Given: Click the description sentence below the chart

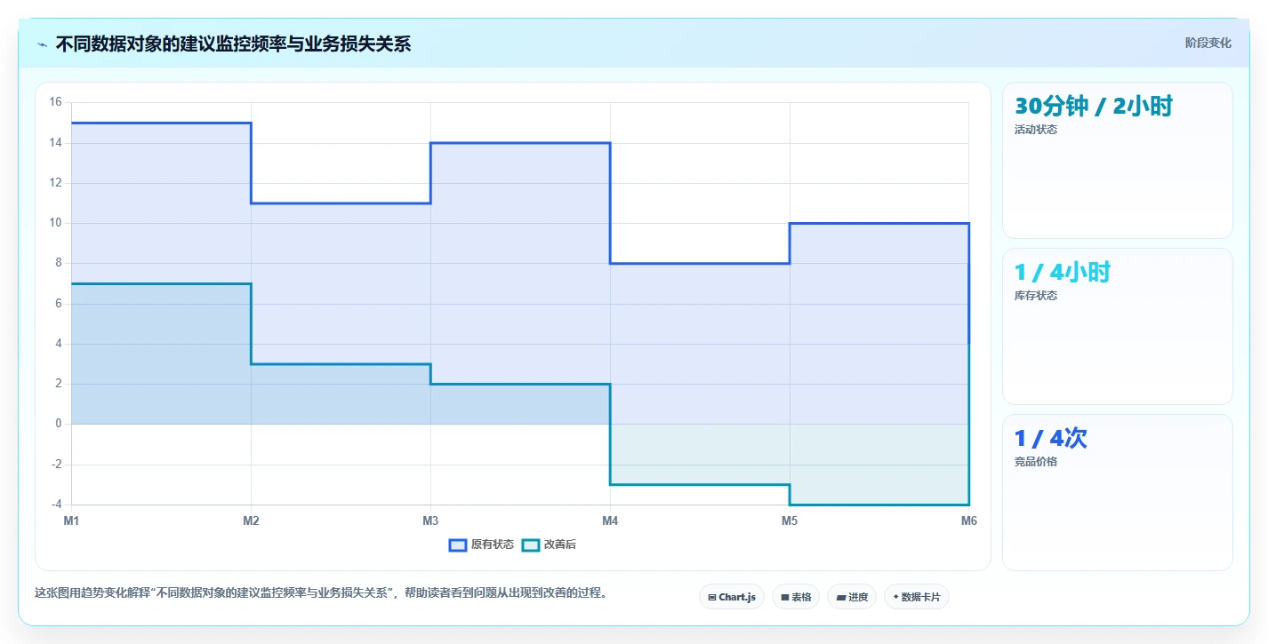Looking at the screenshot, I should [323, 593].
